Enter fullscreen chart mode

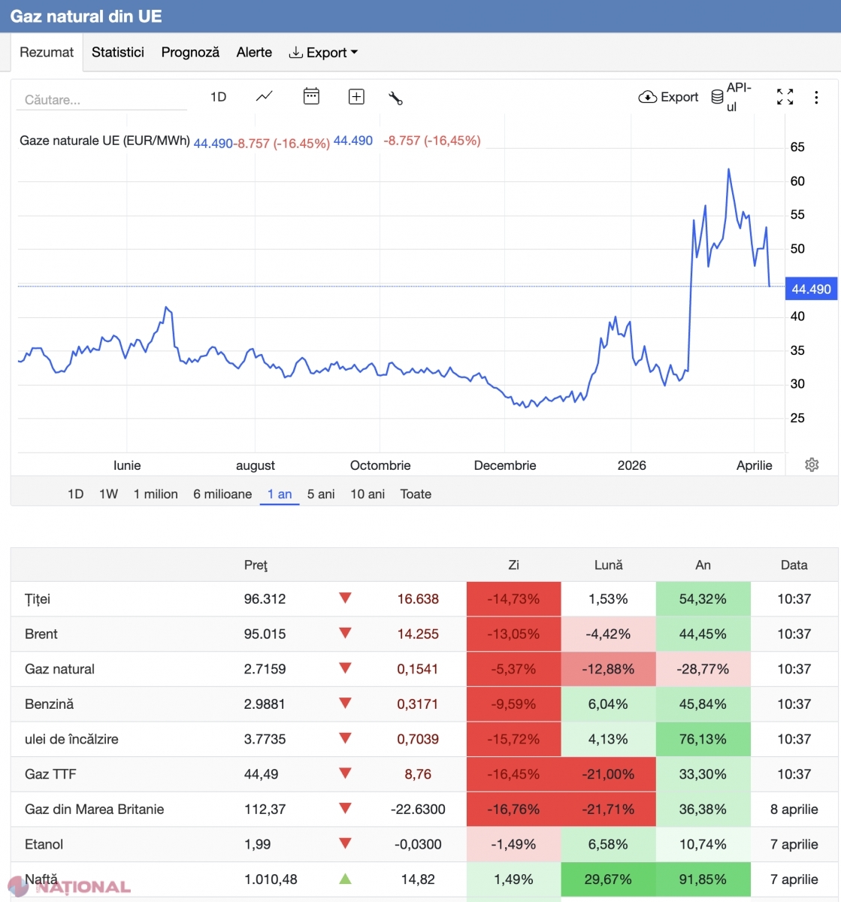785,97
